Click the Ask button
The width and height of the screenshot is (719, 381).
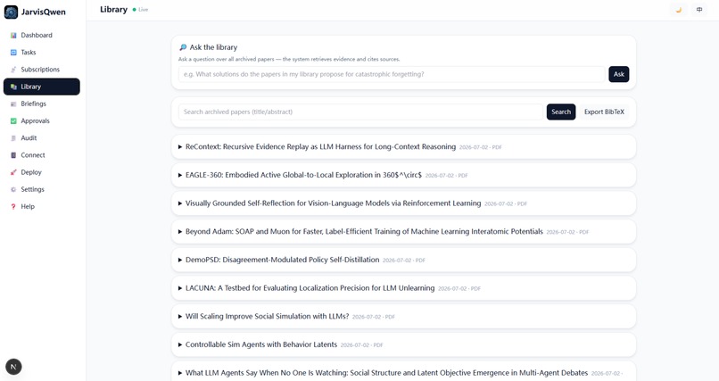pos(618,74)
